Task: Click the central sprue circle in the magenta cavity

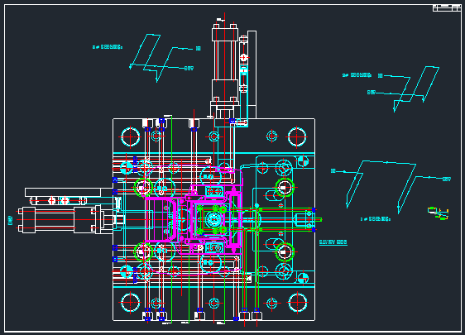Action: tap(213, 220)
